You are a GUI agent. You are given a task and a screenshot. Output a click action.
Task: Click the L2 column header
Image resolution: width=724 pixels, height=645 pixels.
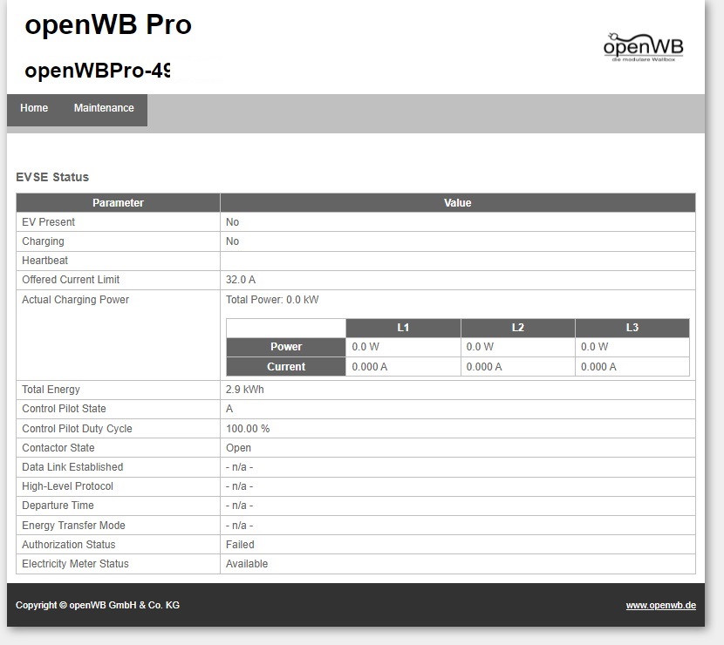coord(517,328)
